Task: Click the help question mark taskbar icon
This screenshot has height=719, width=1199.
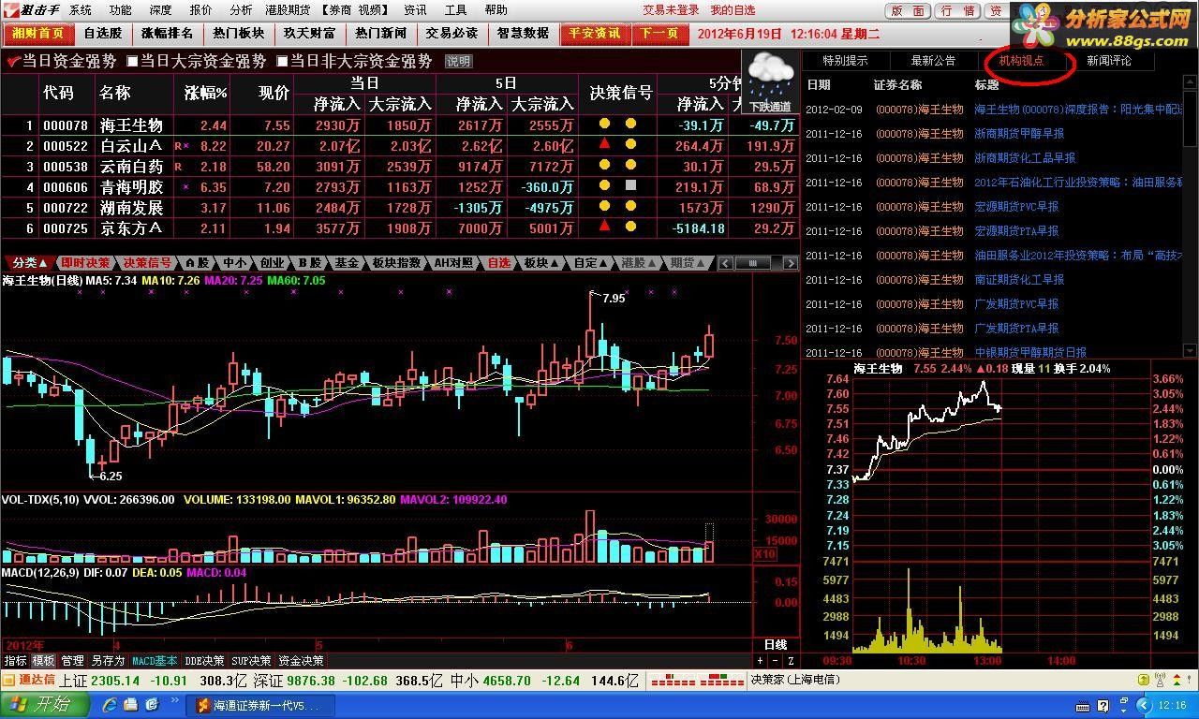Action: click(x=1103, y=706)
